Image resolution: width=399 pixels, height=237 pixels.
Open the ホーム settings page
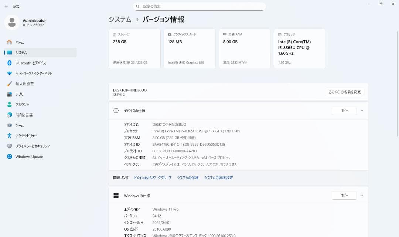tap(40, 42)
